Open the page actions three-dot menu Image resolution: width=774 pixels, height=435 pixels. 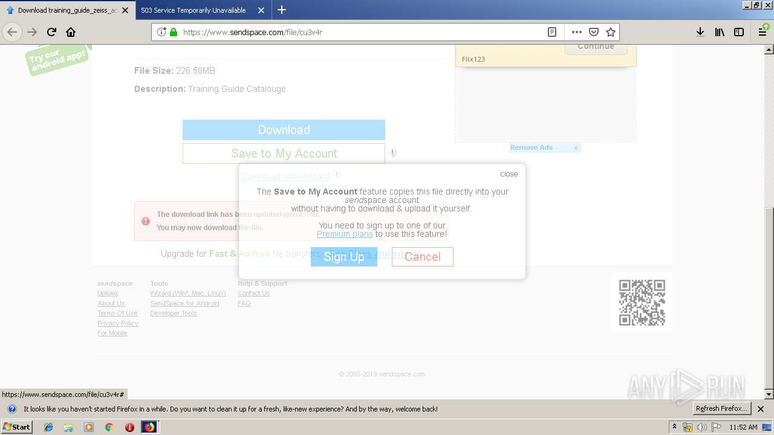[x=576, y=32]
